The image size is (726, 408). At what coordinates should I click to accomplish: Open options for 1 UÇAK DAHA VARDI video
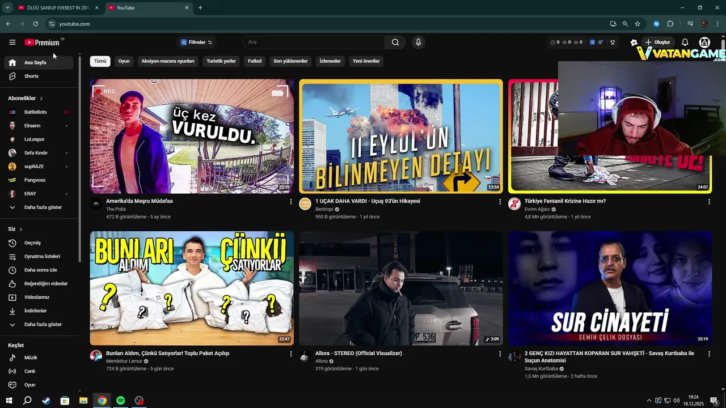pyautogui.click(x=500, y=202)
